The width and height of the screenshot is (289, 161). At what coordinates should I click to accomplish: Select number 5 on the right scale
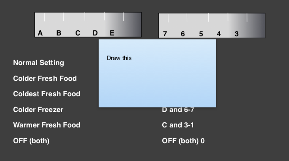click(x=201, y=34)
